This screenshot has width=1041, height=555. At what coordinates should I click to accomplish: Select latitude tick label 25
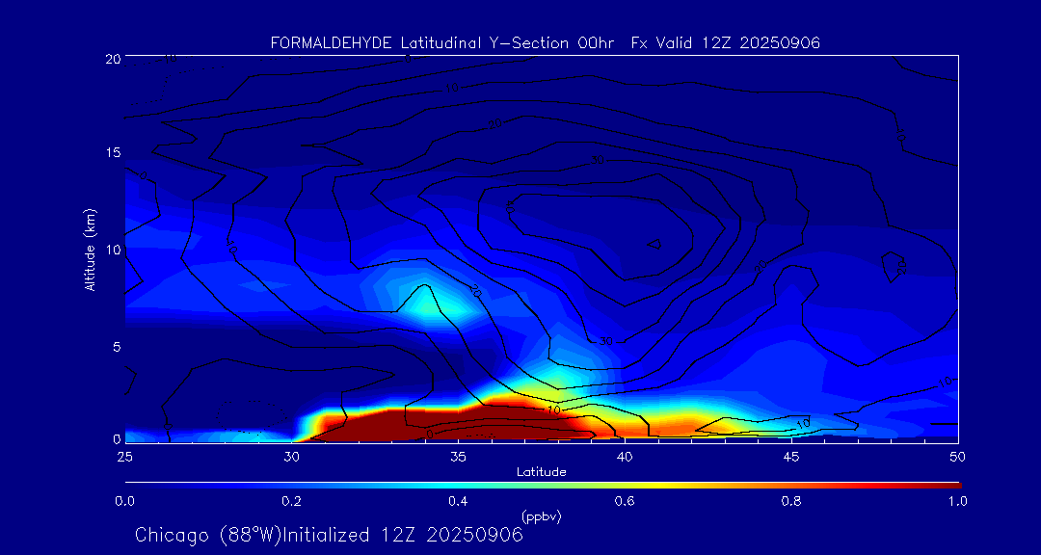coord(124,456)
